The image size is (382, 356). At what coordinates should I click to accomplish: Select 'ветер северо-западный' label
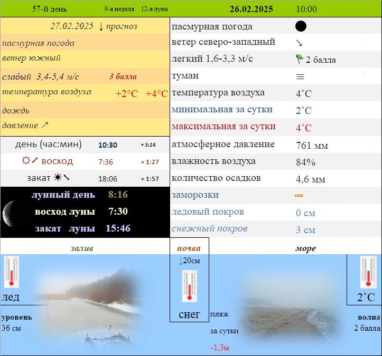223,42
